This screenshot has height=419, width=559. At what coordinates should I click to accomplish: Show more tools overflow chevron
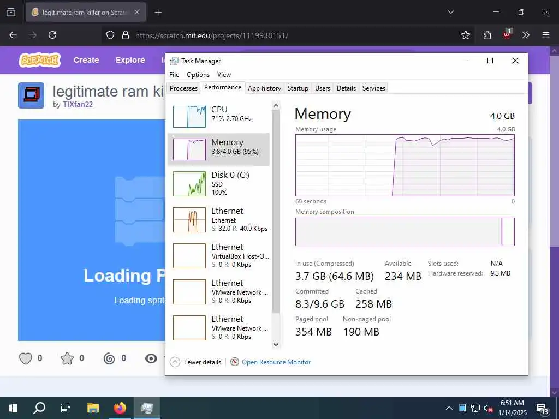pos(526,35)
